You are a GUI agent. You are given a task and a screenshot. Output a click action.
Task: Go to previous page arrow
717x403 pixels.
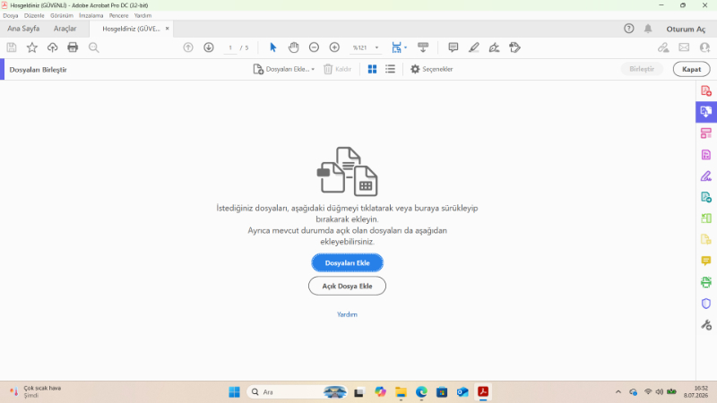[x=188, y=47]
